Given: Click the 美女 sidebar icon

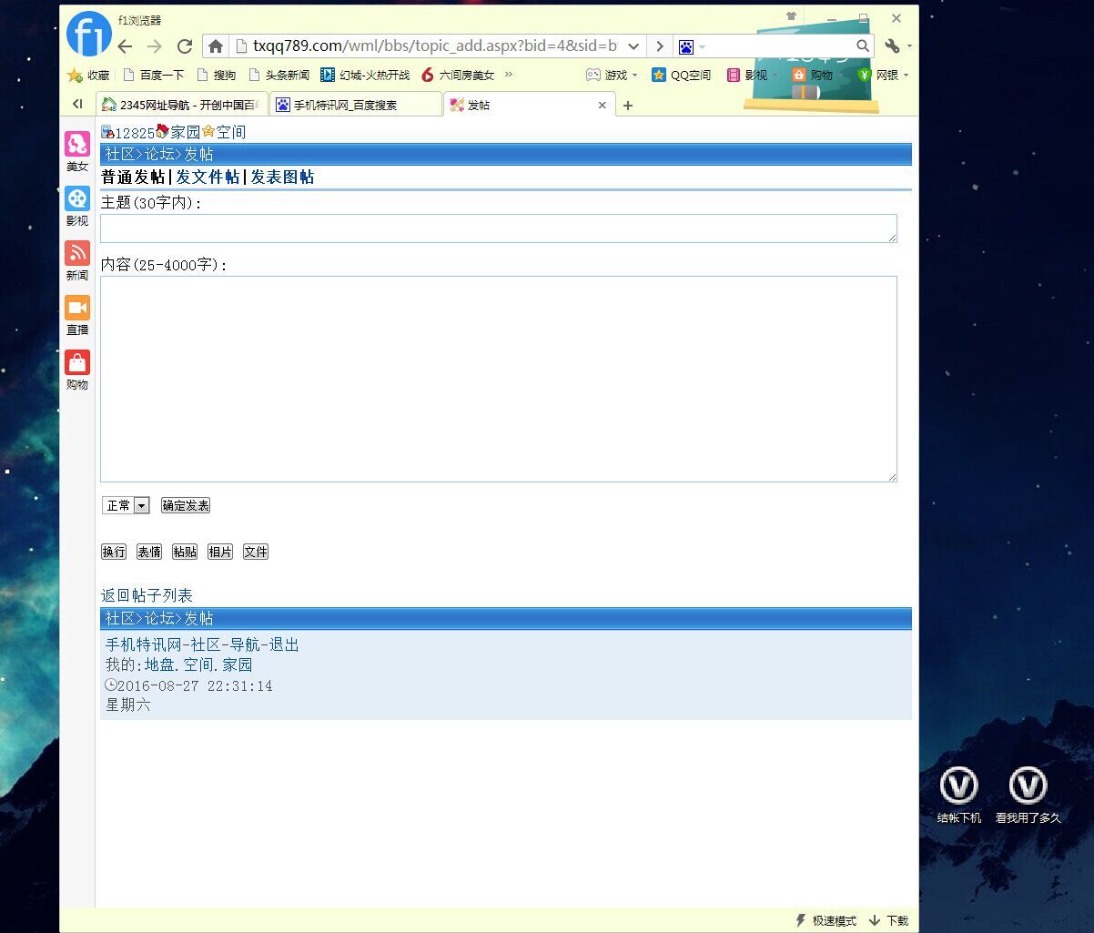Looking at the screenshot, I should 77,145.
